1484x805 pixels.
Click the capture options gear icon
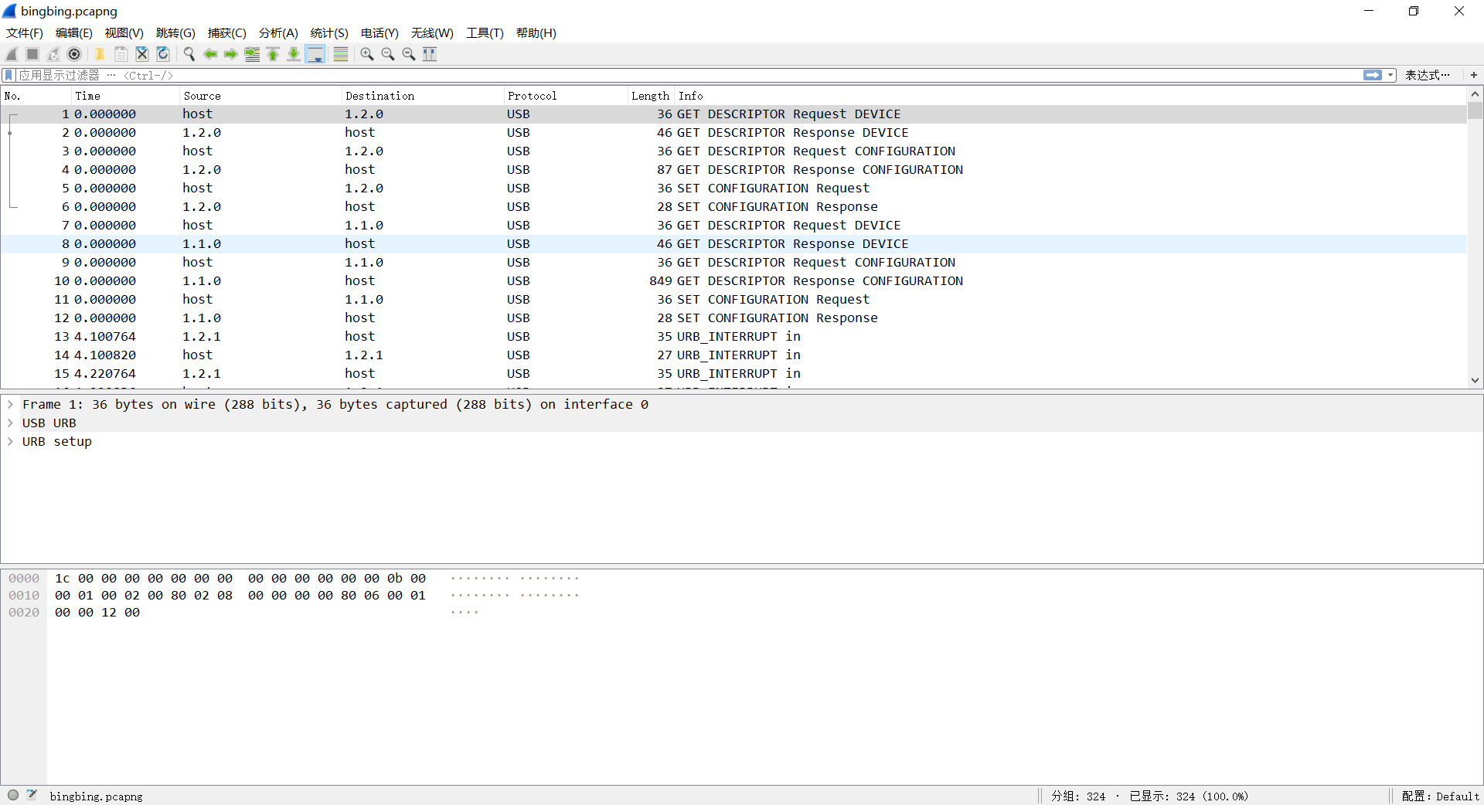74,54
